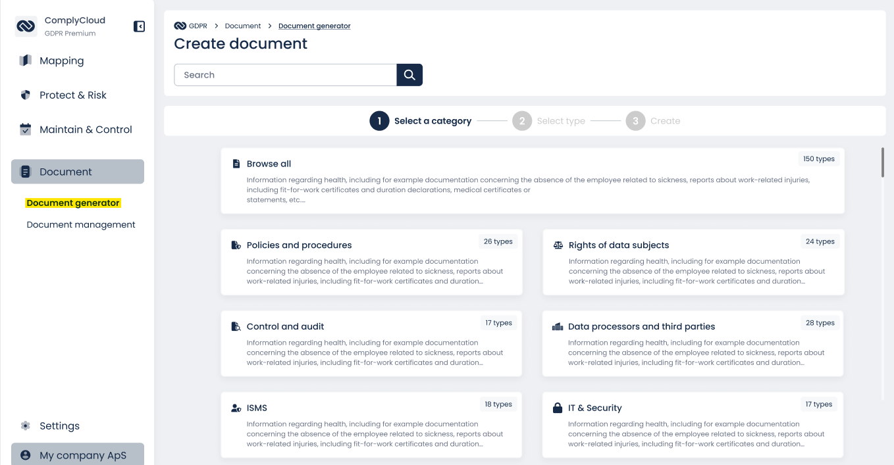The width and height of the screenshot is (894, 465).
Task: Click the Settings gear icon
Action: click(x=26, y=426)
